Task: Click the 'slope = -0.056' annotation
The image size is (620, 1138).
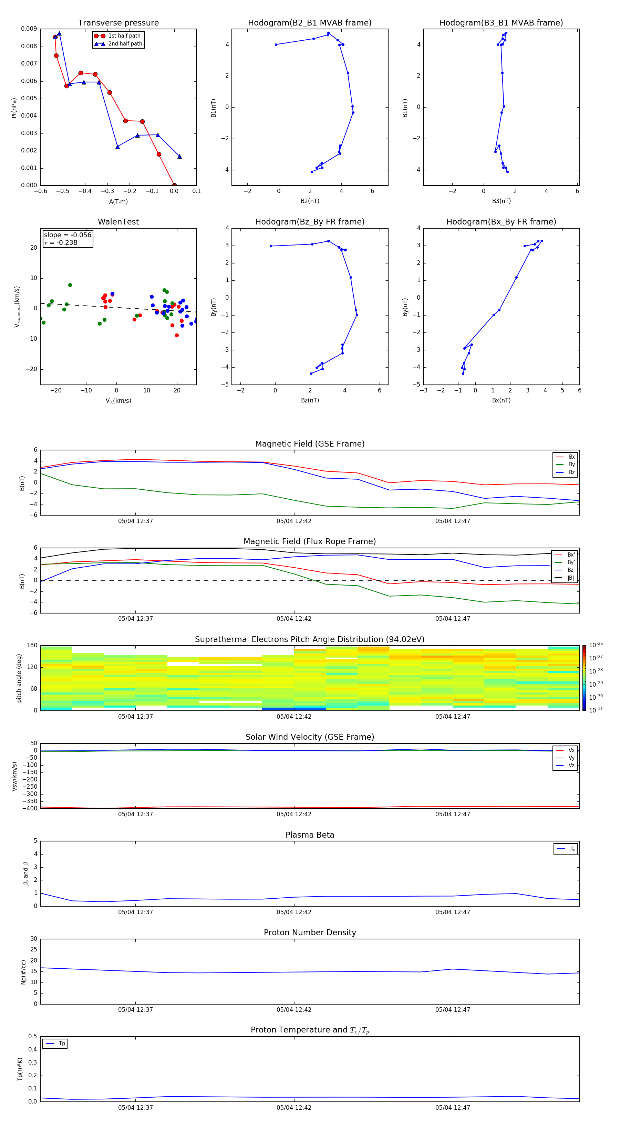Action: [x=68, y=235]
